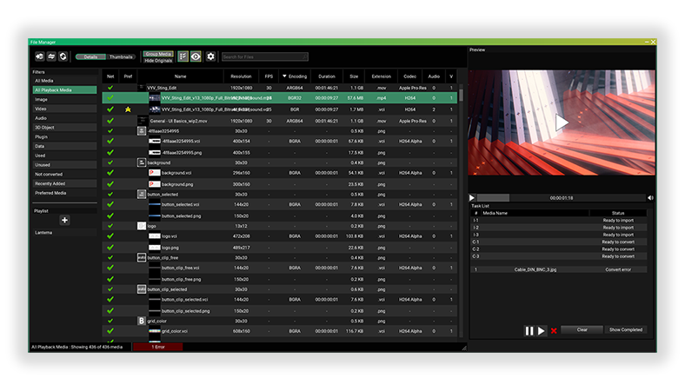Select the row grid_color.vci
The image size is (685, 391).
click(280, 331)
